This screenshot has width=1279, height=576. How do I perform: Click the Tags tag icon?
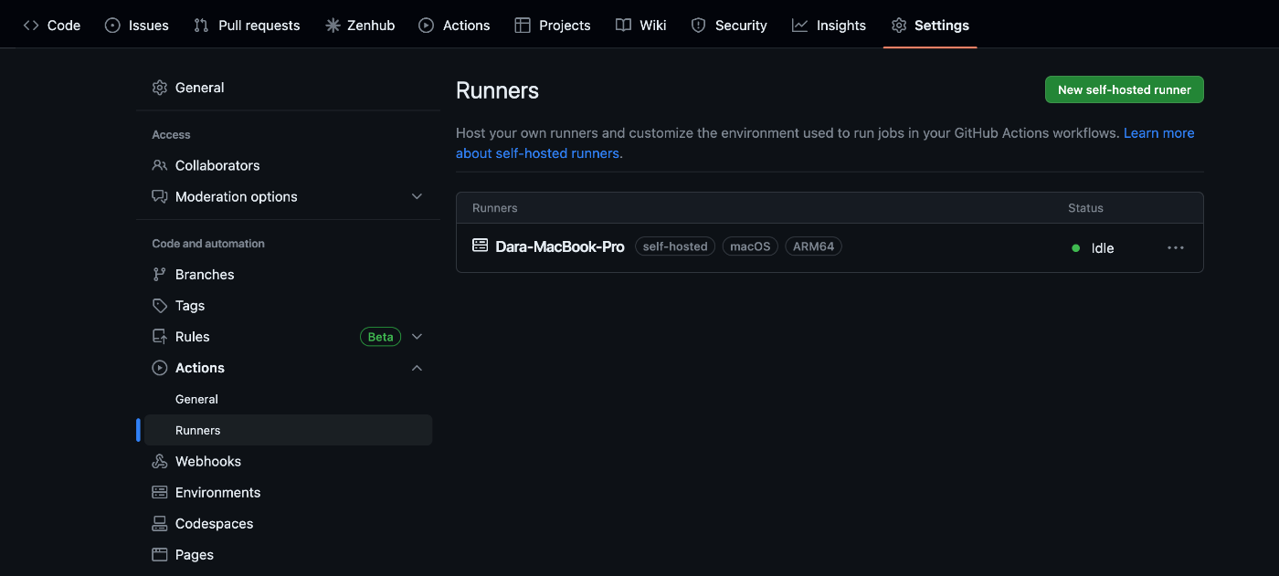click(x=160, y=306)
